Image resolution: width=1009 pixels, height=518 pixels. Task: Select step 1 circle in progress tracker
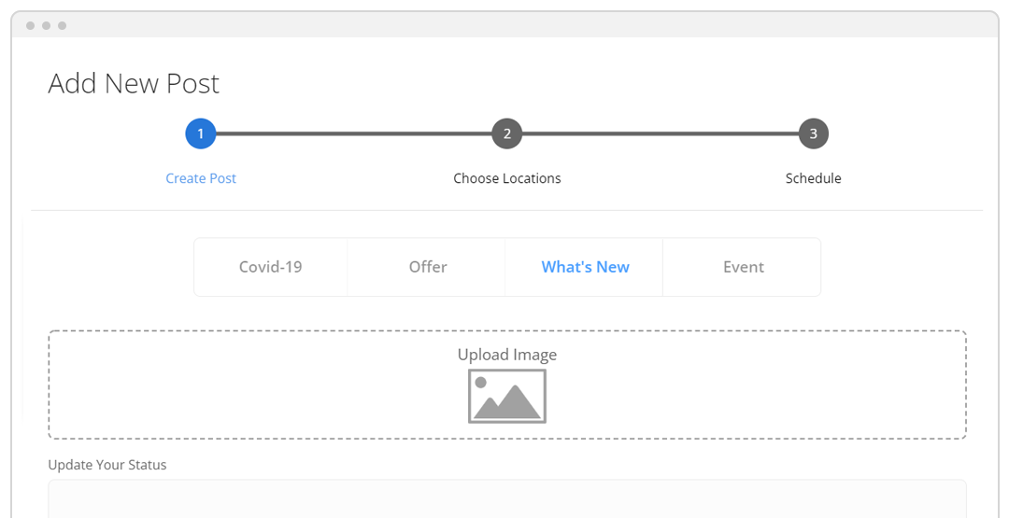pyautogui.click(x=200, y=133)
